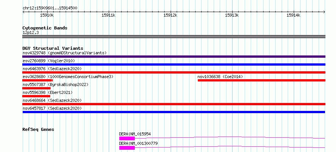Click the ruler's left arrowhead
This screenshot has width=336, height=152.
point(23,12)
